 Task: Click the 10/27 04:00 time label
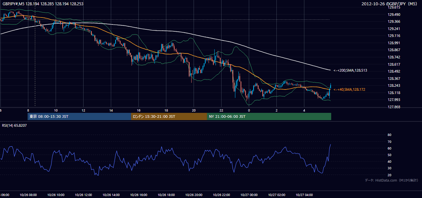point(304,195)
